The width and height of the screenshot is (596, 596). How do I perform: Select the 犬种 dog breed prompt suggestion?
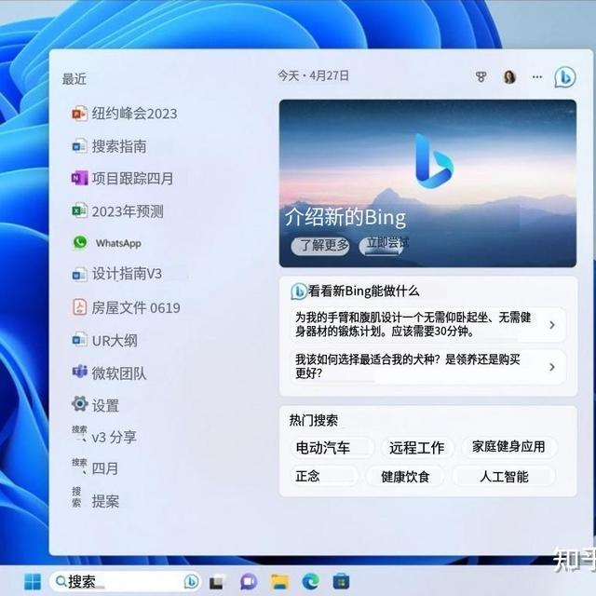click(x=428, y=366)
